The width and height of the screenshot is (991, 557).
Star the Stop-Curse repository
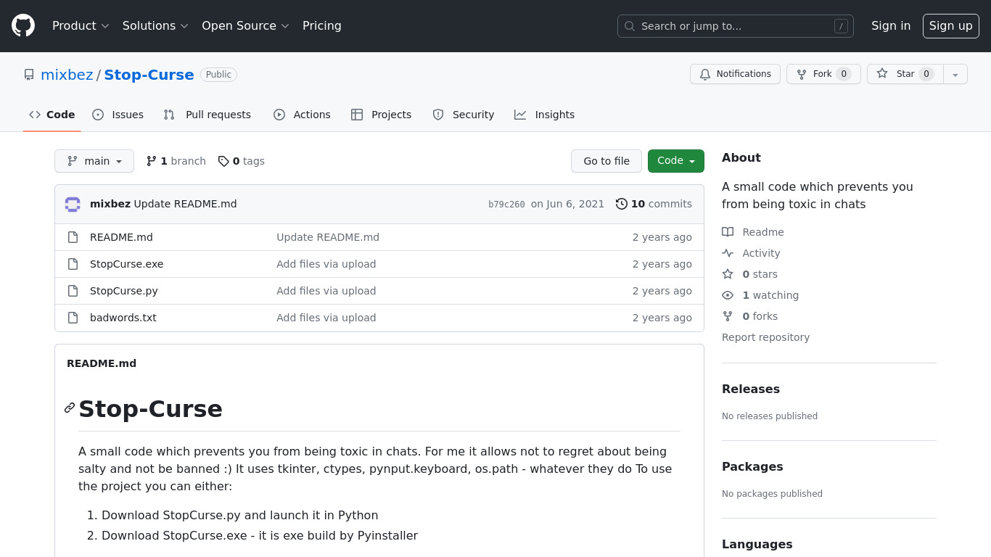pyautogui.click(x=905, y=74)
